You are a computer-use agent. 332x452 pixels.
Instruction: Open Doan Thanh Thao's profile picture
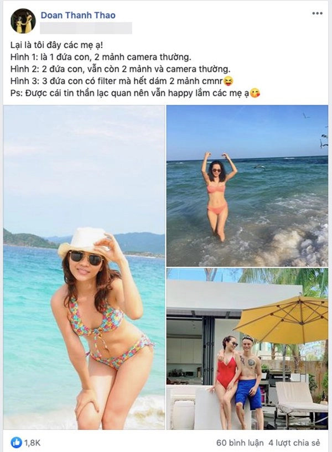(x=23, y=21)
